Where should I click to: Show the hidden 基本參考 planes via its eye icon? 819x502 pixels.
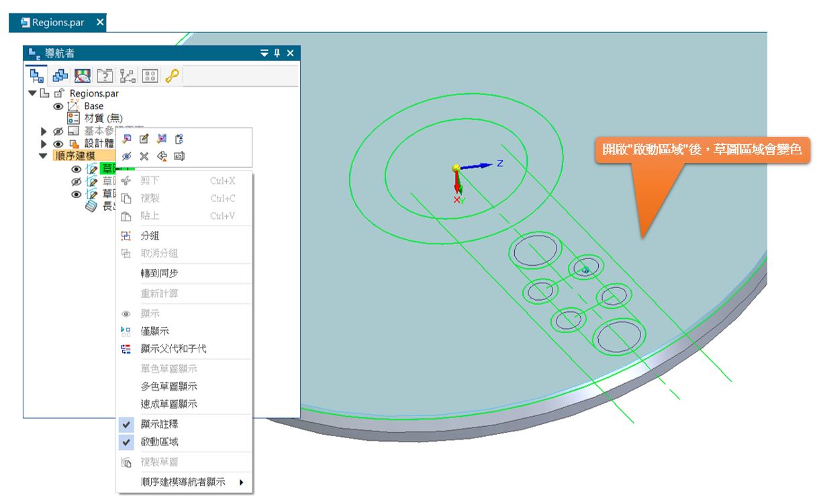tap(58, 131)
